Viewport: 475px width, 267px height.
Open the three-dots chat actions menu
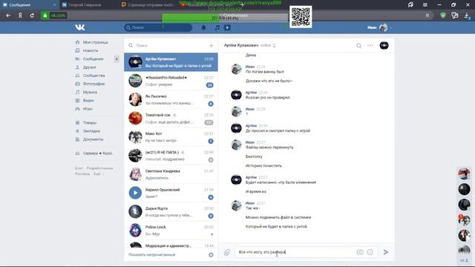[370, 45]
